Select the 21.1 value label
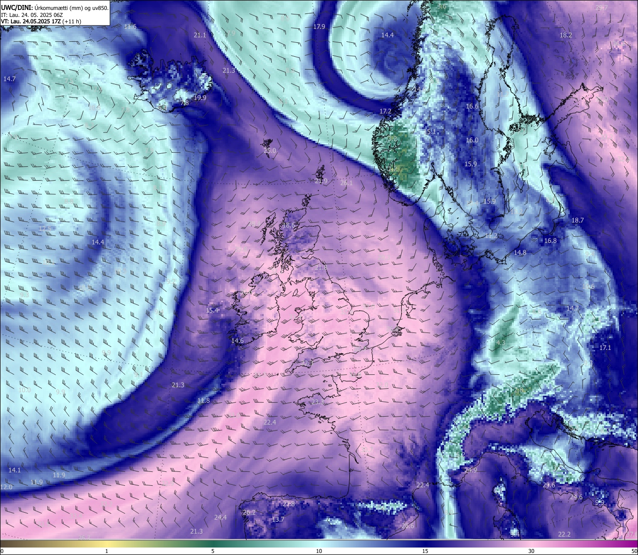Image resolution: width=638 pixels, height=555 pixels. [x=200, y=35]
